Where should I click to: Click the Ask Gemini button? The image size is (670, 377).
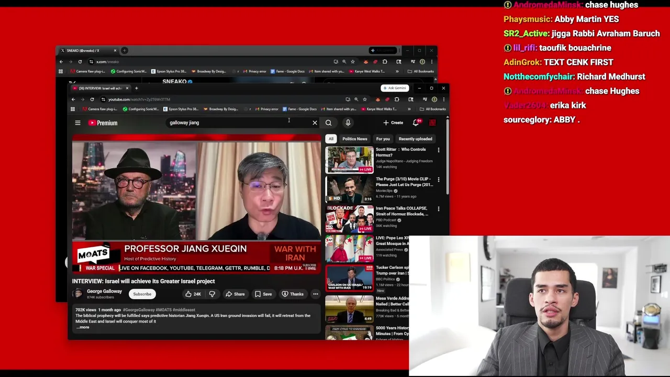coord(394,88)
